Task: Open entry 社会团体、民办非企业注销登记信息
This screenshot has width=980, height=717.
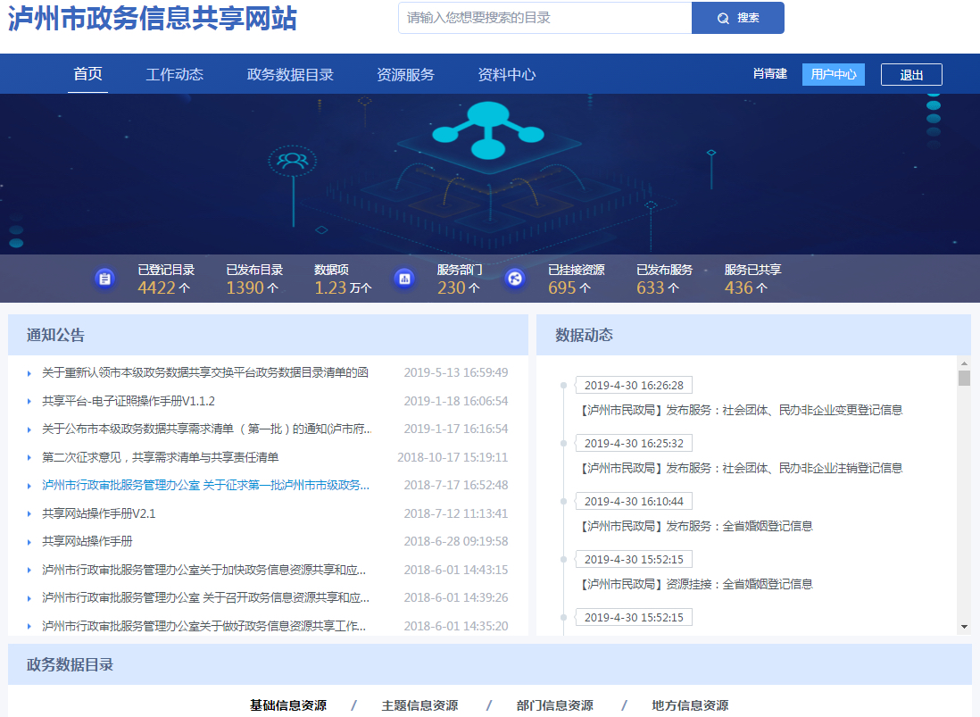Action: pos(742,468)
